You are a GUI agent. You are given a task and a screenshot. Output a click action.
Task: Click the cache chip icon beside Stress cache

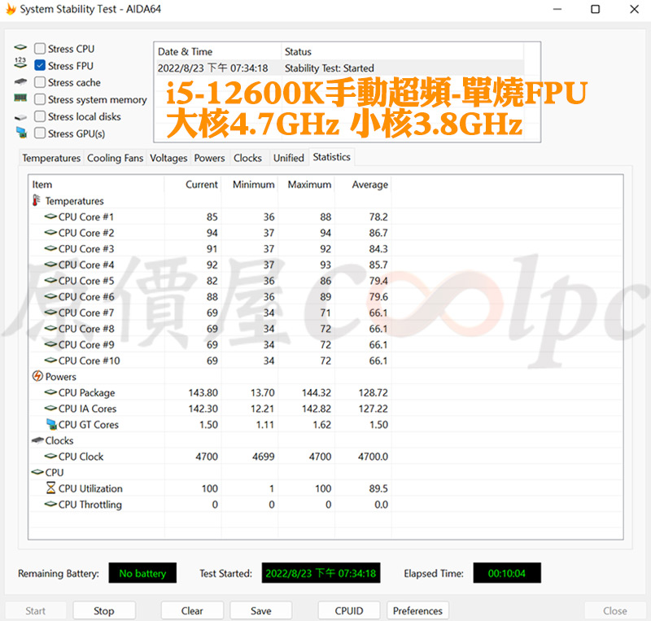[20, 81]
